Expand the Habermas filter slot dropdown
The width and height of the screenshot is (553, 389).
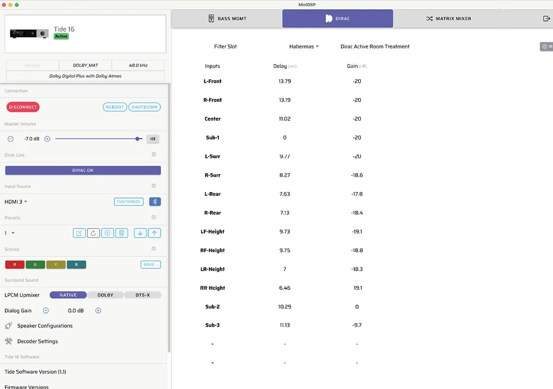304,46
